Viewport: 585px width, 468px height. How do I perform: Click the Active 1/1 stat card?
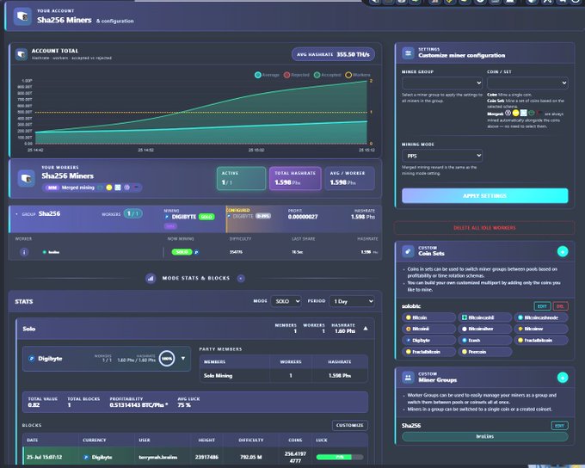(242, 178)
